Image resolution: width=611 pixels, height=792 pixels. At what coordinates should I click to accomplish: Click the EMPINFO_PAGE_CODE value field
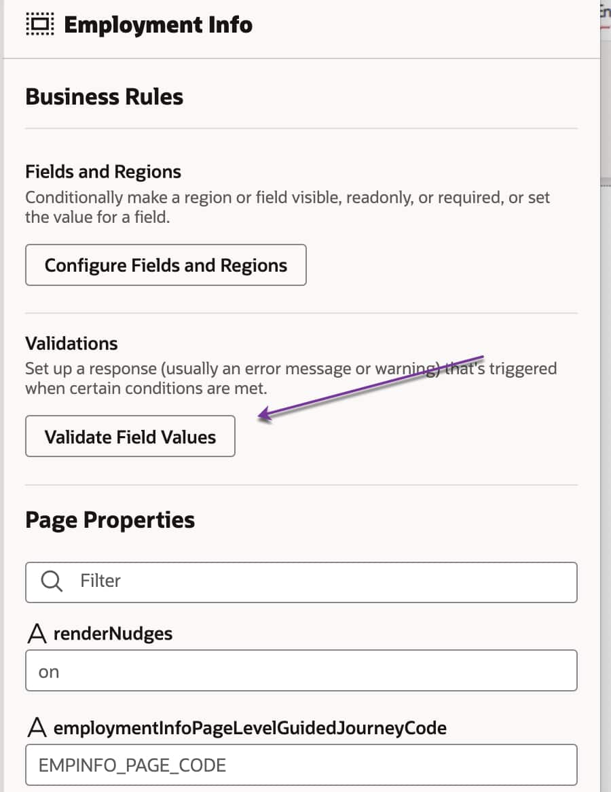[301, 764]
